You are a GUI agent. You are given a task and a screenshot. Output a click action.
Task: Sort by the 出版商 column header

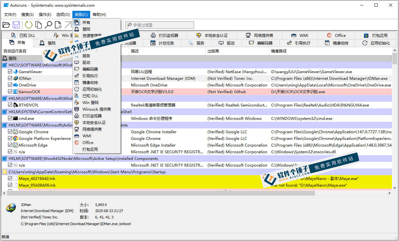pos(237,51)
